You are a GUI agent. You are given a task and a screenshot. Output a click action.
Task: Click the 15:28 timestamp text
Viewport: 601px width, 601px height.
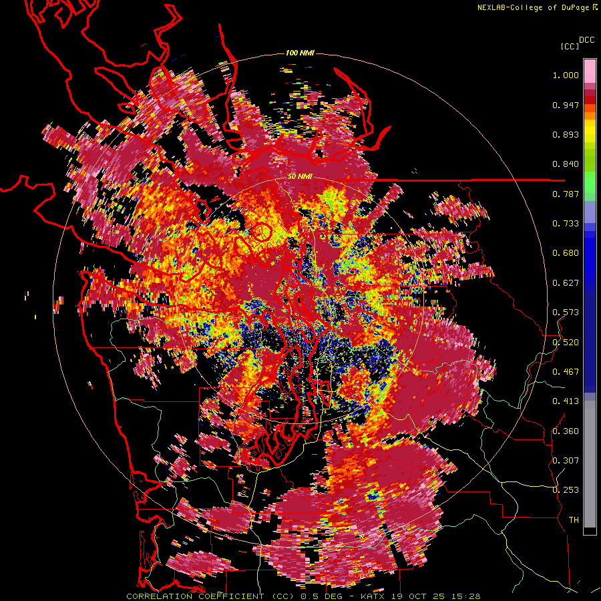pos(465,596)
